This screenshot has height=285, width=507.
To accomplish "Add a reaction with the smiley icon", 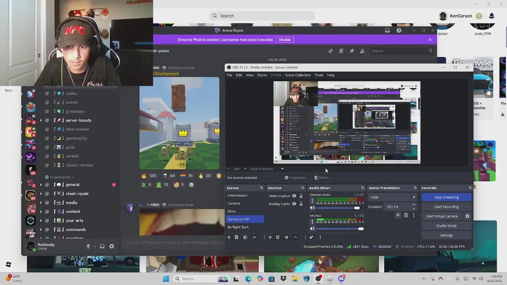I will click(x=191, y=184).
